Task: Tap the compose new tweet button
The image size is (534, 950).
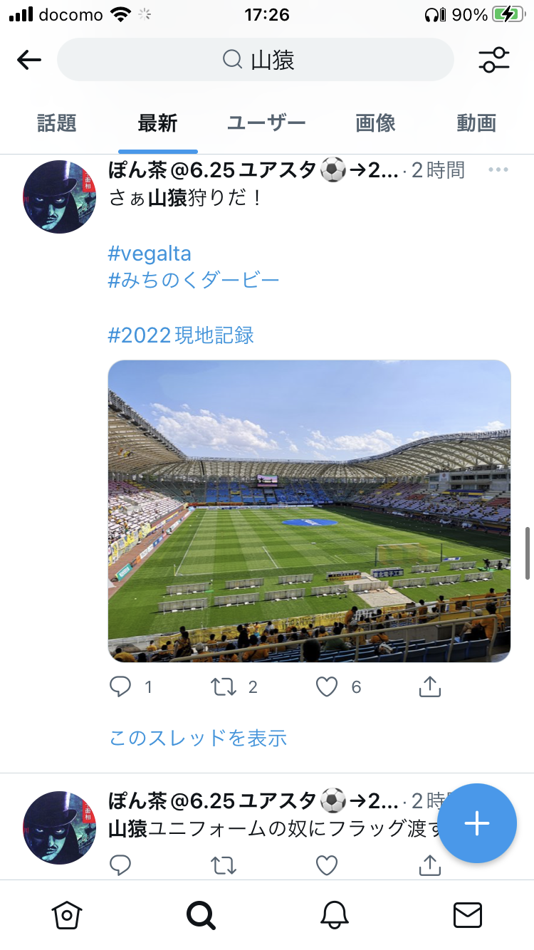Action: pyautogui.click(x=476, y=823)
